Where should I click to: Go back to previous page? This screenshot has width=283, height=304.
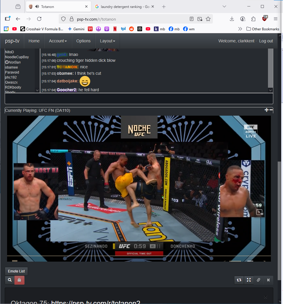[18, 19]
